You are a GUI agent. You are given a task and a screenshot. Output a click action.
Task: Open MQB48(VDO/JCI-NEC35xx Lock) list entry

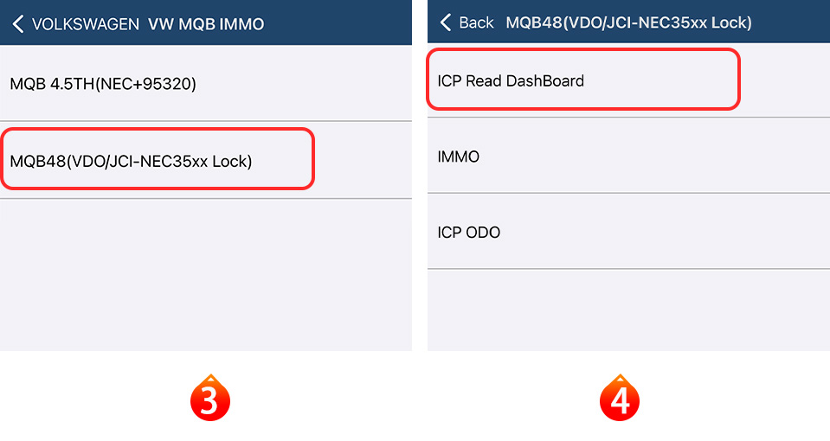[131, 161]
